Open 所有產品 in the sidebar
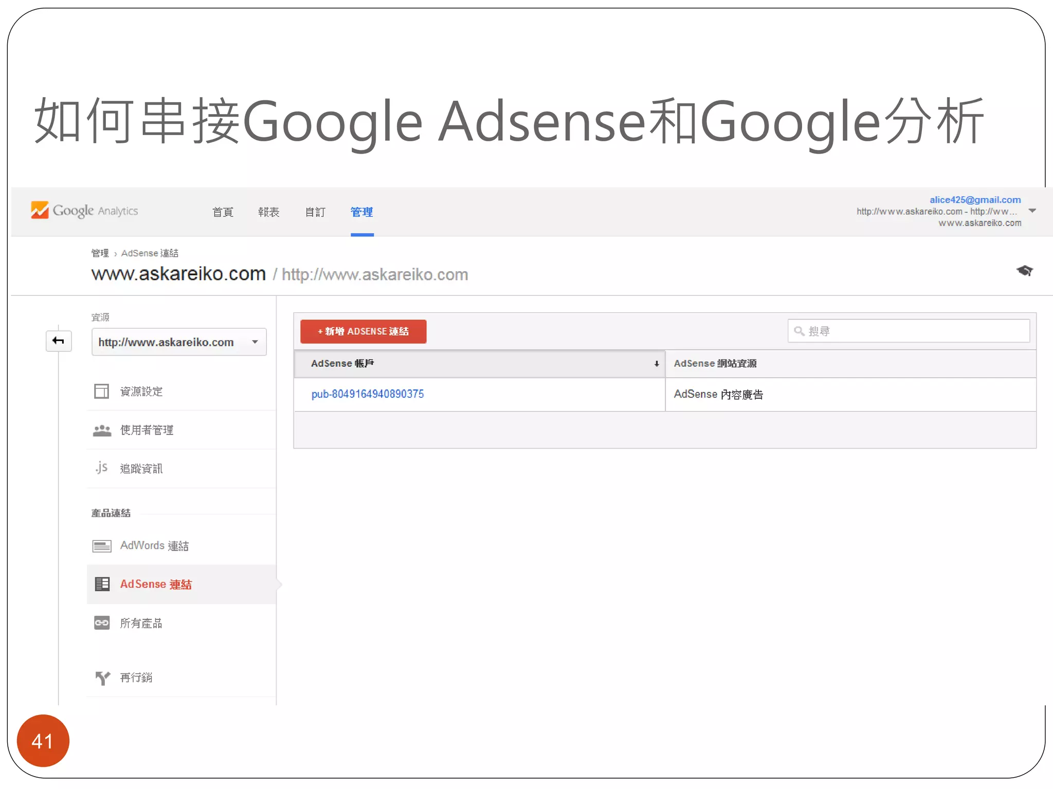The width and height of the screenshot is (1053, 789). pyautogui.click(x=141, y=623)
